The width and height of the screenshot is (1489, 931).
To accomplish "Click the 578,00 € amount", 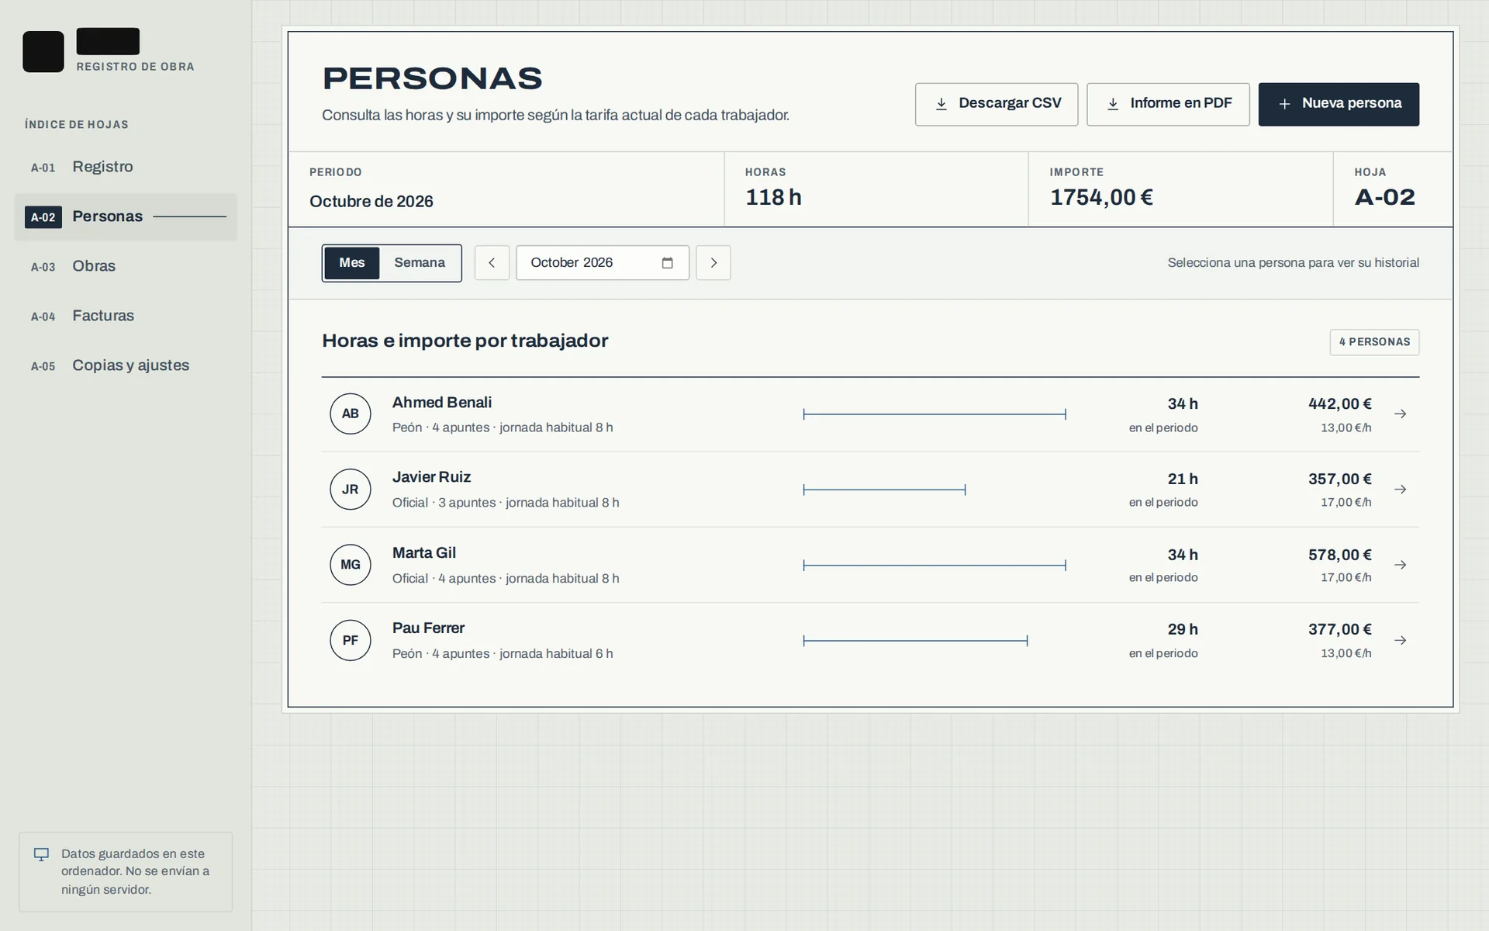I will click(x=1340, y=555).
